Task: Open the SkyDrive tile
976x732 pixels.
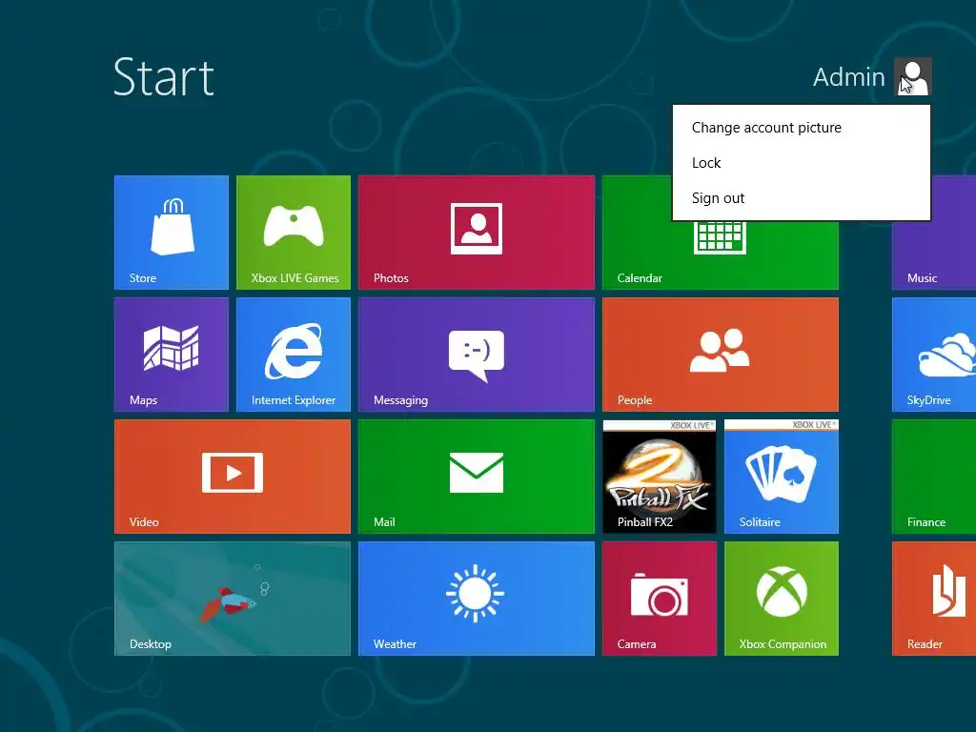Action: [x=934, y=355]
